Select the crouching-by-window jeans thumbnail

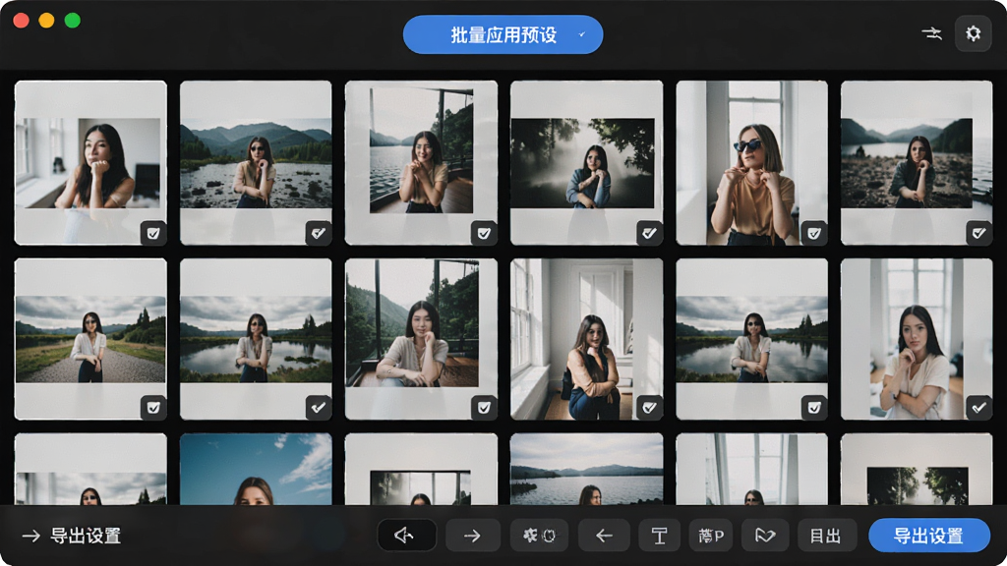tap(586, 339)
